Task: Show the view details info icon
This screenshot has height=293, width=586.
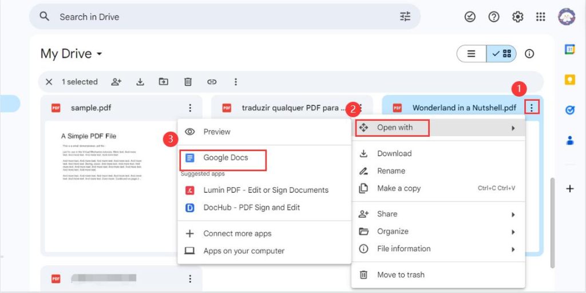Action: tap(529, 54)
